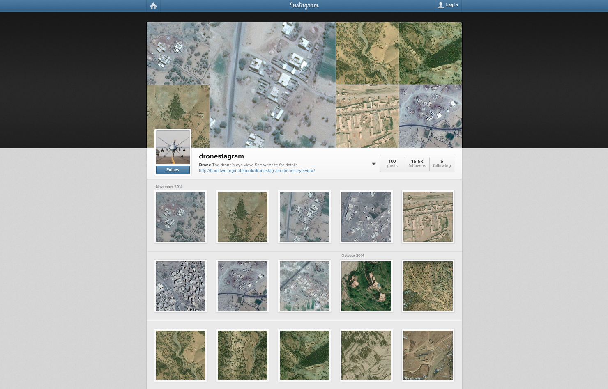The width and height of the screenshot is (608, 389).
Task: Open the drone profile picture
Action: [173, 148]
